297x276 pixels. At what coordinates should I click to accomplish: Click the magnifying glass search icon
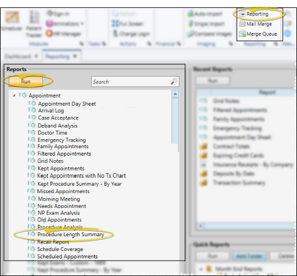[x=174, y=82]
